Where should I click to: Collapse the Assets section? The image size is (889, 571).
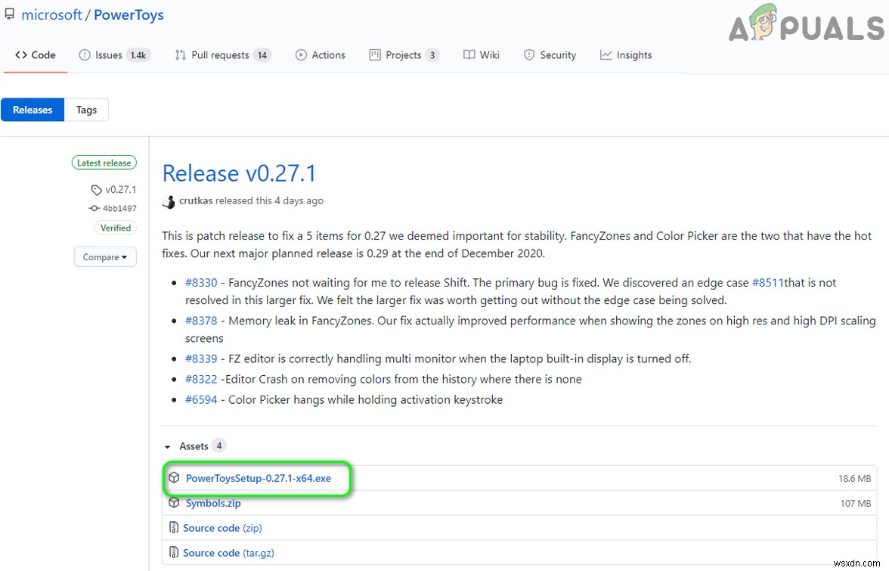(x=168, y=447)
